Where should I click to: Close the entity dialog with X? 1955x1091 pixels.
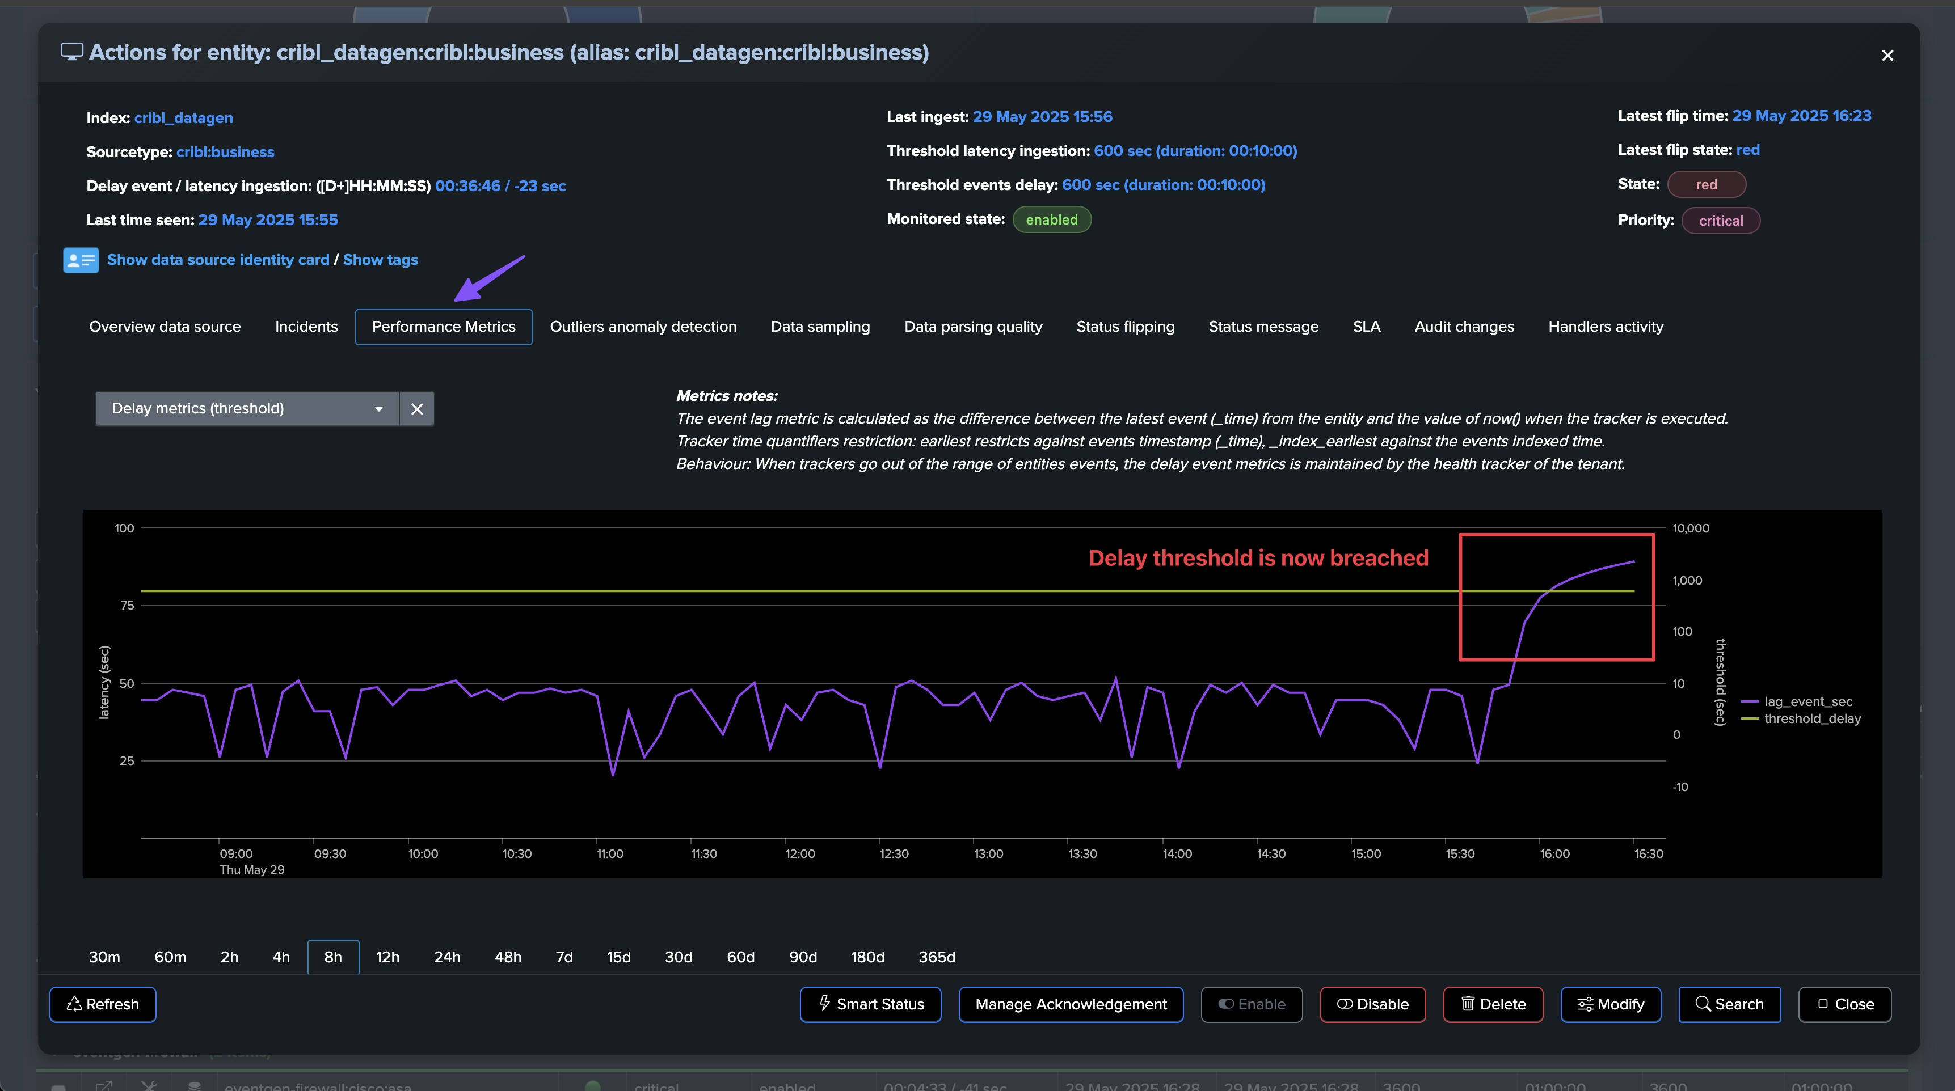1887,56
